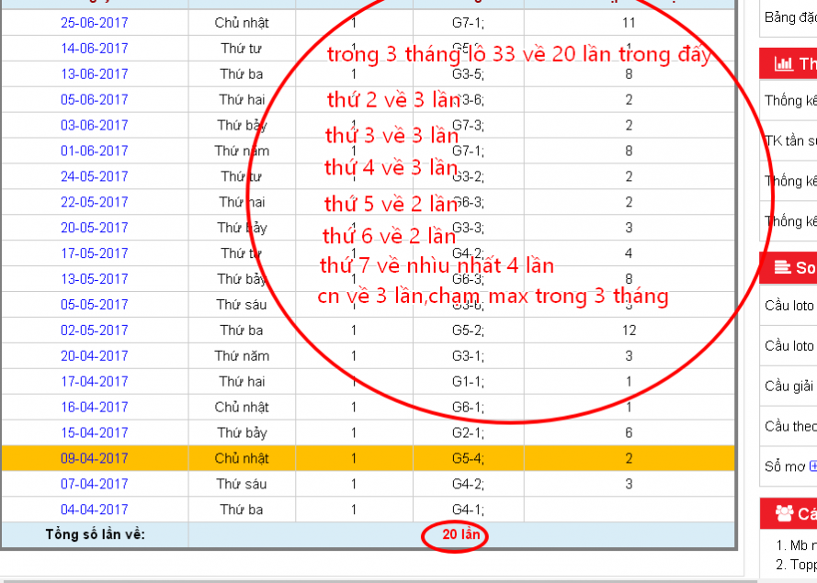Open the Cầu theo sidebar link
Screen dimensions: 817x583
click(789, 427)
